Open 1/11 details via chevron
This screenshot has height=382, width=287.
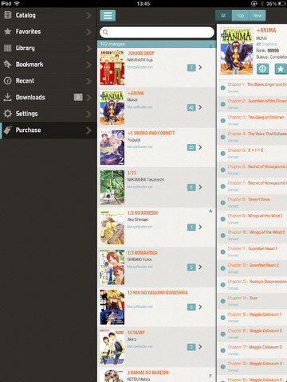pos(200,187)
